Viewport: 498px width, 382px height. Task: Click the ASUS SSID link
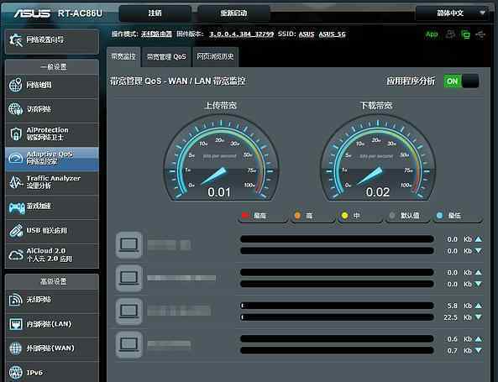(307, 34)
